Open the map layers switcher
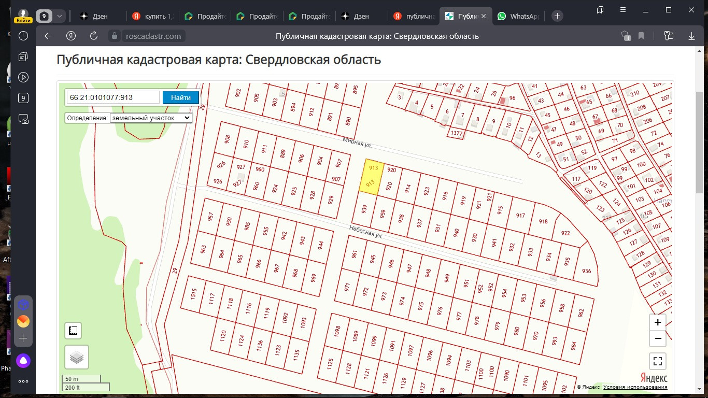The width and height of the screenshot is (708, 398). coord(77,357)
